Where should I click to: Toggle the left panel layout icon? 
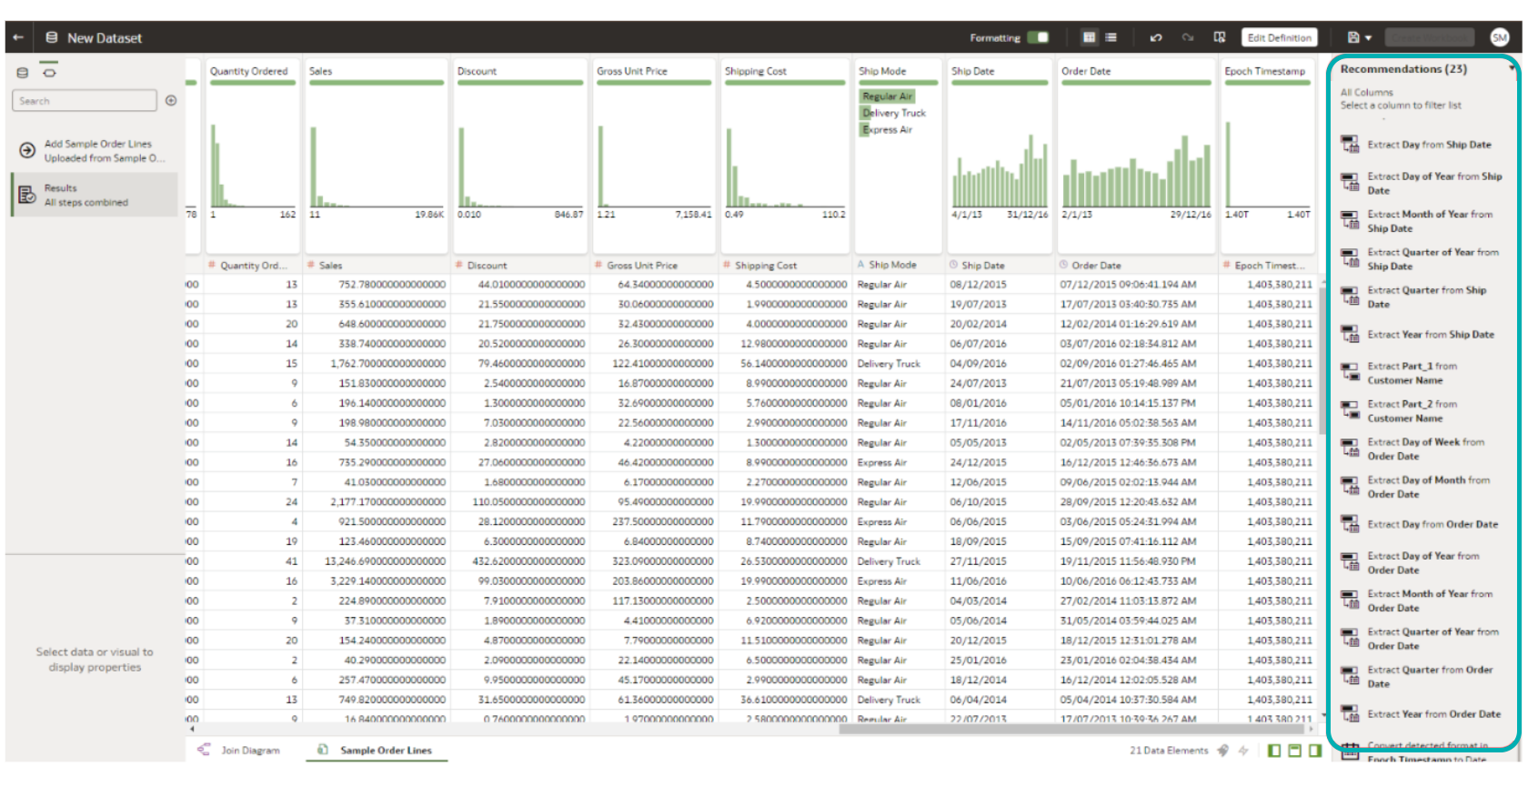click(x=1274, y=750)
